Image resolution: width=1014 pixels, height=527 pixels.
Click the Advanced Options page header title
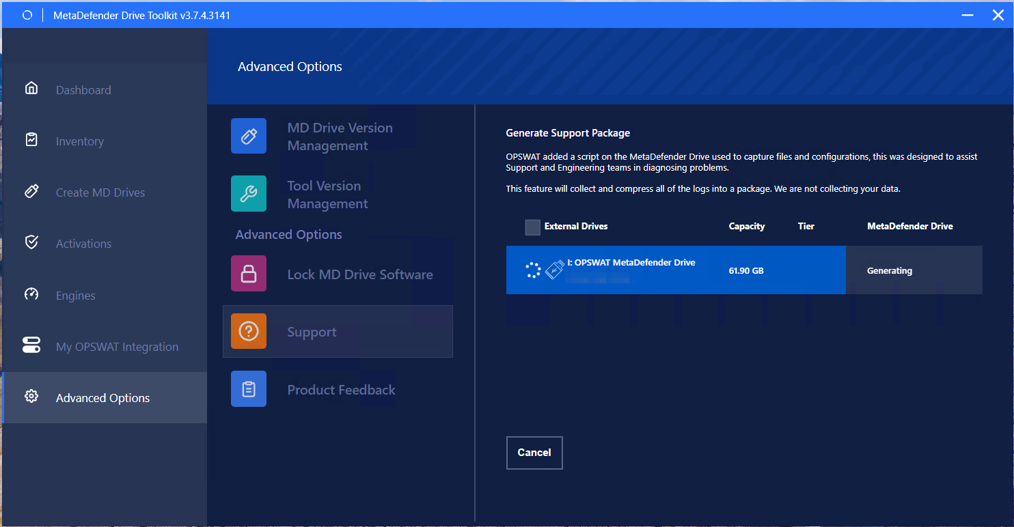pyautogui.click(x=290, y=66)
